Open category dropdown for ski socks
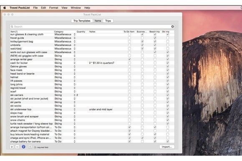242x161 pixels. click(x=75, y=106)
